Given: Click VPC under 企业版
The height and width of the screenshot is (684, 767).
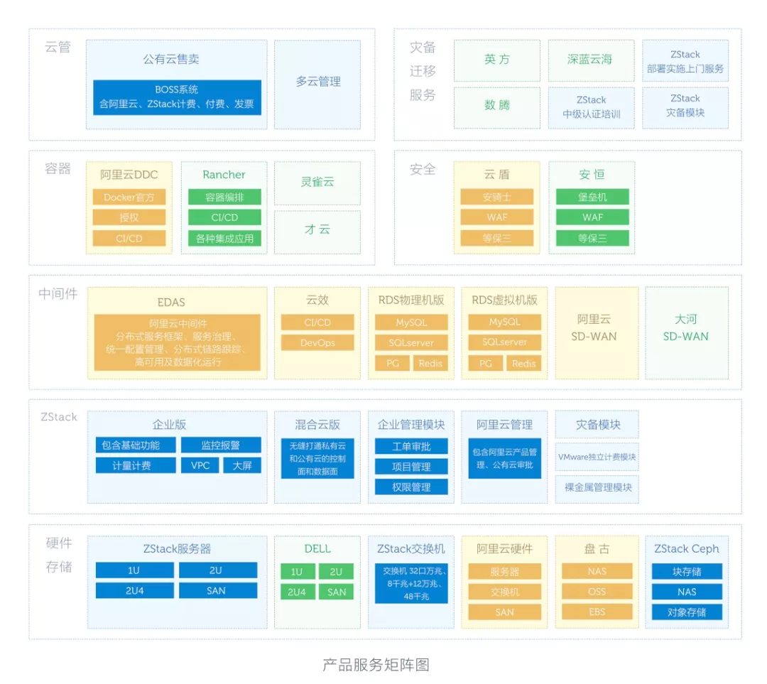Looking at the screenshot, I should tap(200, 465).
